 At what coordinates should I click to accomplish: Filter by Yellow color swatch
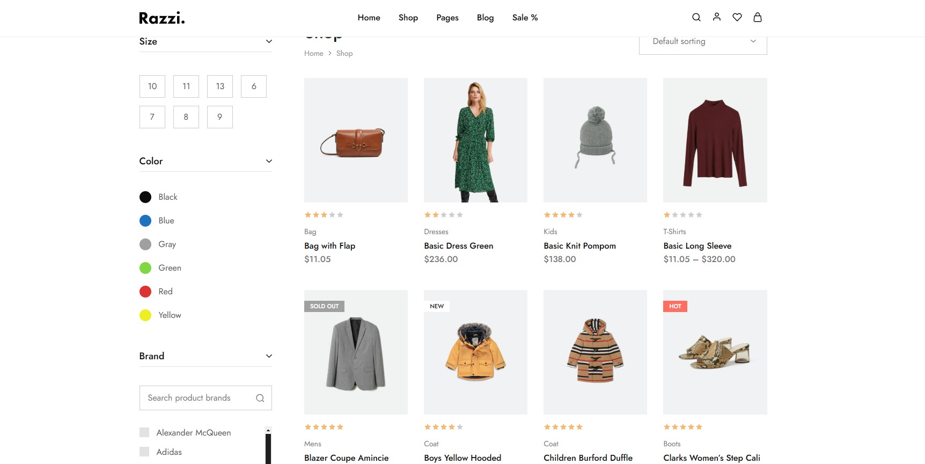pos(145,315)
